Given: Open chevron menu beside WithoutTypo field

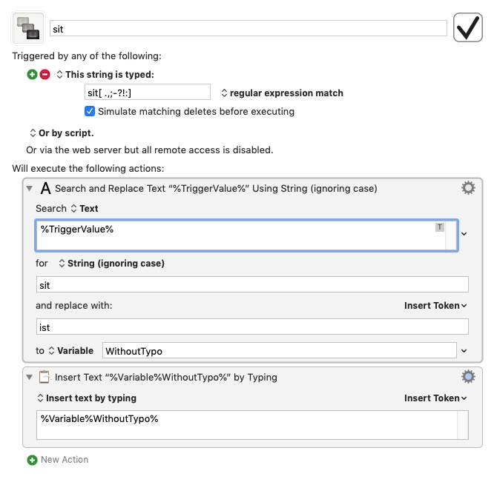Looking at the screenshot, I should [464, 351].
